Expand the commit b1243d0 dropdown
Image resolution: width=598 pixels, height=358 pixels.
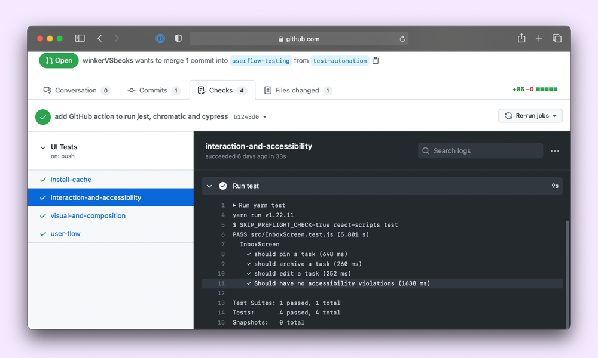(265, 117)
